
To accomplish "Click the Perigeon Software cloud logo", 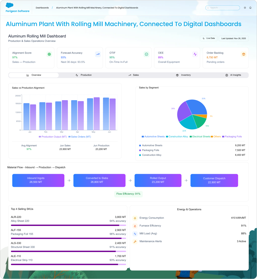I will (x=10, y=5).
